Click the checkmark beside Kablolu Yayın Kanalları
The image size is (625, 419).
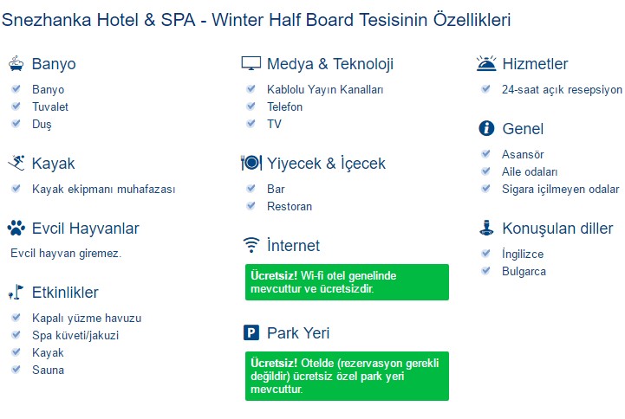coord(251,89)
